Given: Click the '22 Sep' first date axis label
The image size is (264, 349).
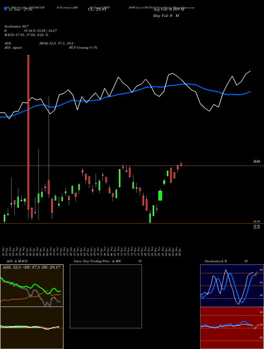Looking at the screenshot, I should [4, 251].
